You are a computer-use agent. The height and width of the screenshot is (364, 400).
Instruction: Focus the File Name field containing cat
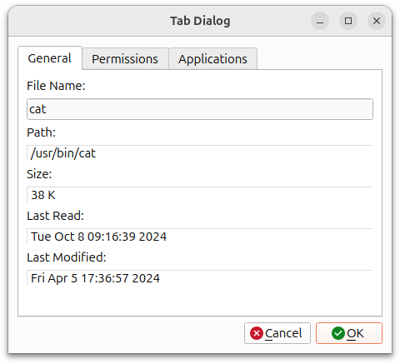click(200, 109)
